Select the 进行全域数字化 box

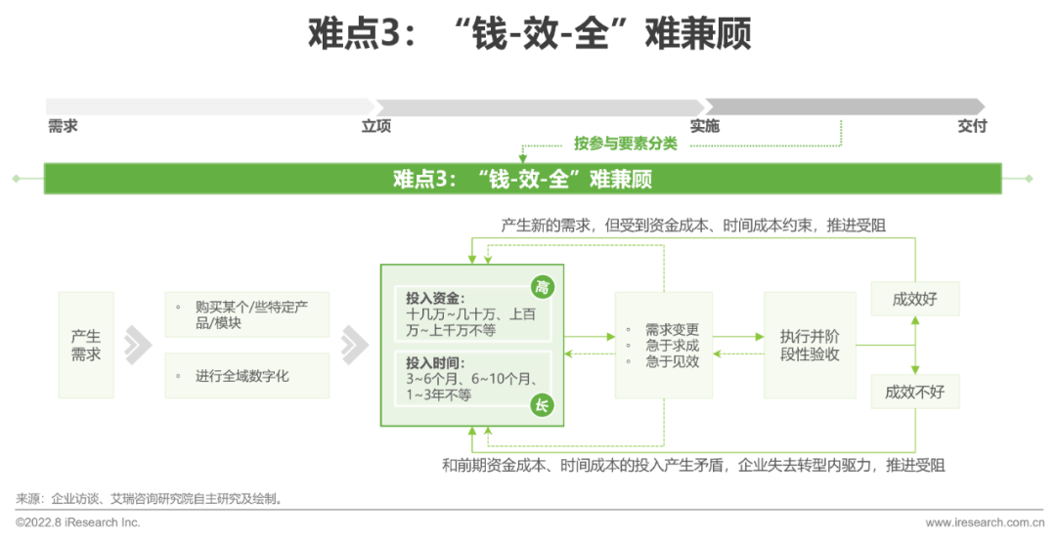246,376
